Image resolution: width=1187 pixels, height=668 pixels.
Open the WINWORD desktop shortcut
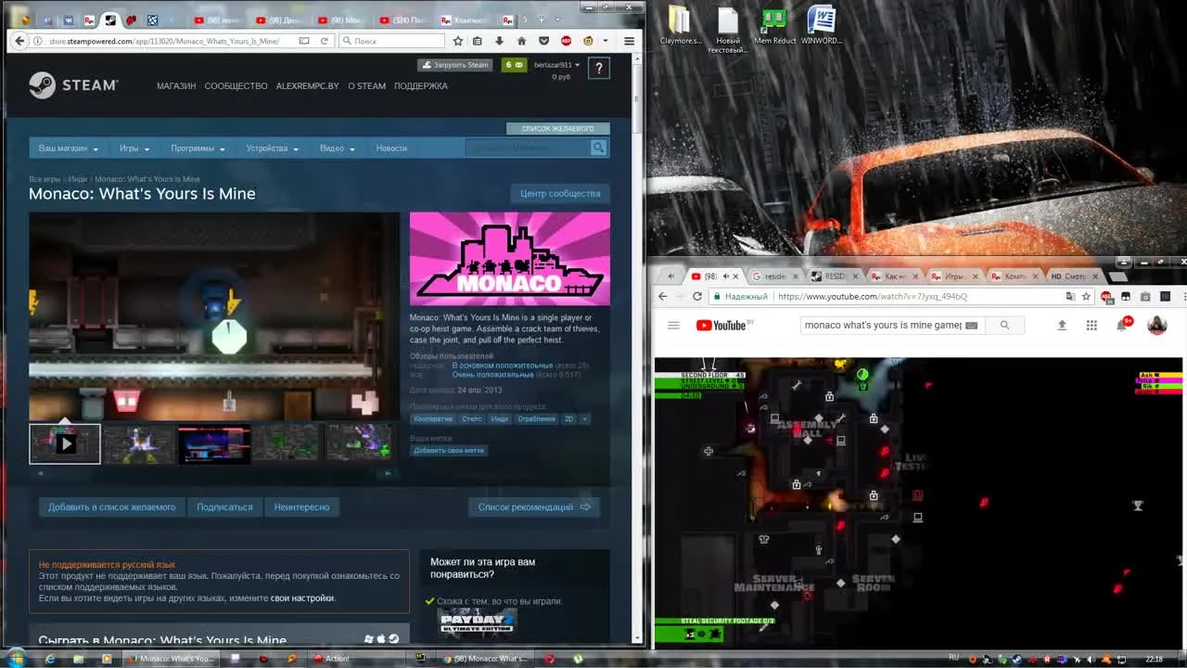pos(821,26)
